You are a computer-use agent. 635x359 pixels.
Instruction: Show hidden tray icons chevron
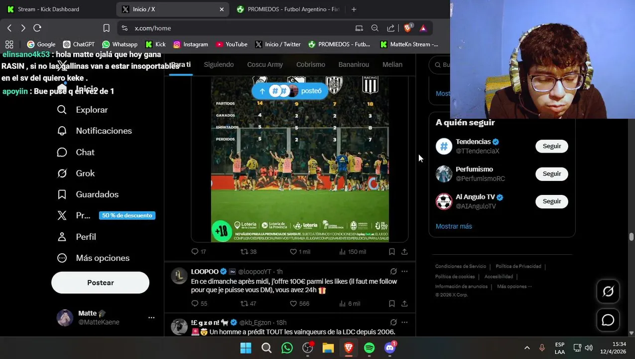[x=527, y=348]
